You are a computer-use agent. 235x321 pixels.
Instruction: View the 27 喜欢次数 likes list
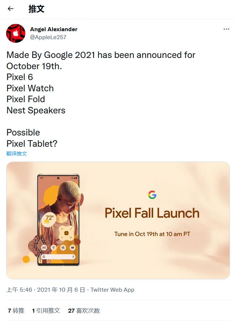click(x=84, y=310)
